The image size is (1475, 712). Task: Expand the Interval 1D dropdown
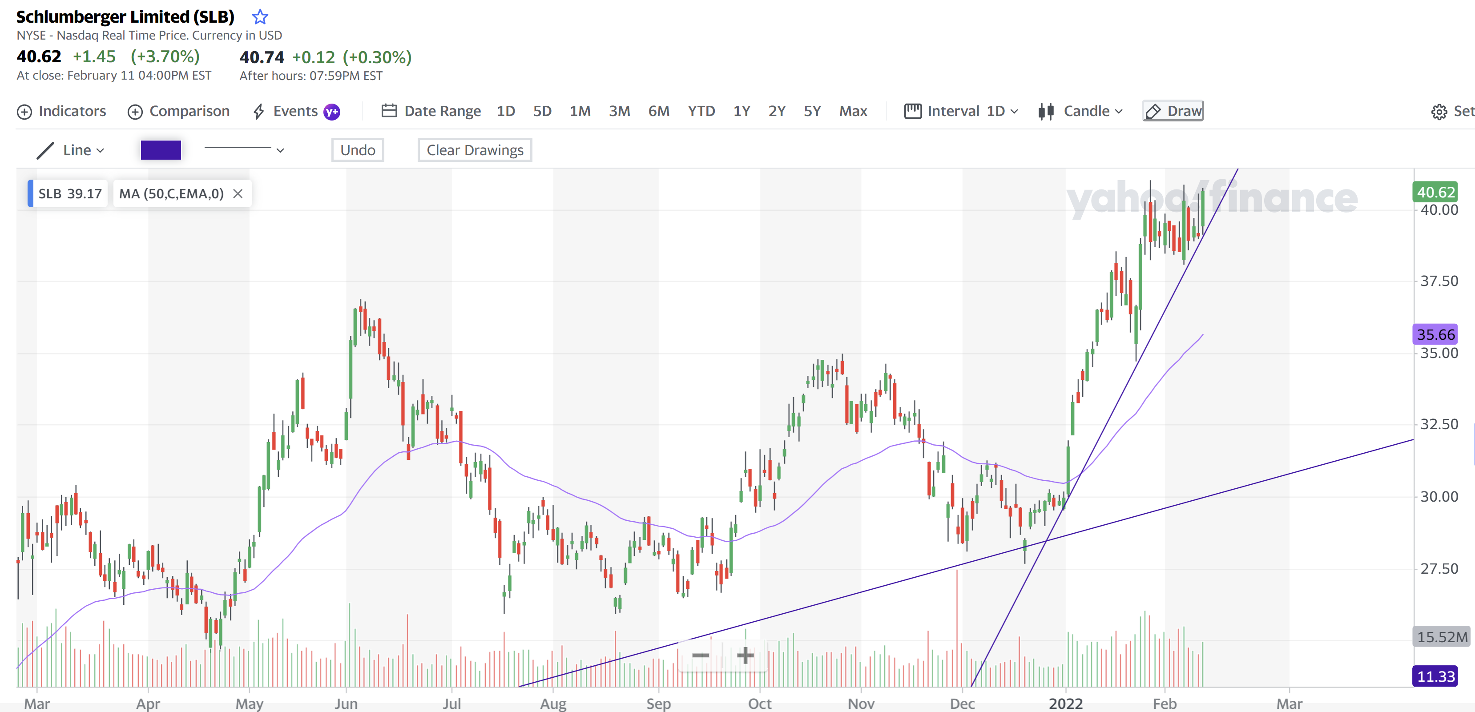click(1002, 111)
